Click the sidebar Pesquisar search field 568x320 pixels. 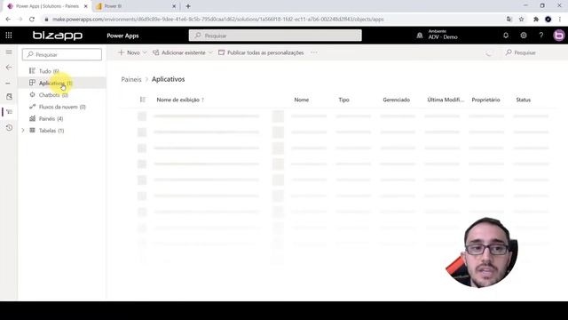[x=62, y=54]
